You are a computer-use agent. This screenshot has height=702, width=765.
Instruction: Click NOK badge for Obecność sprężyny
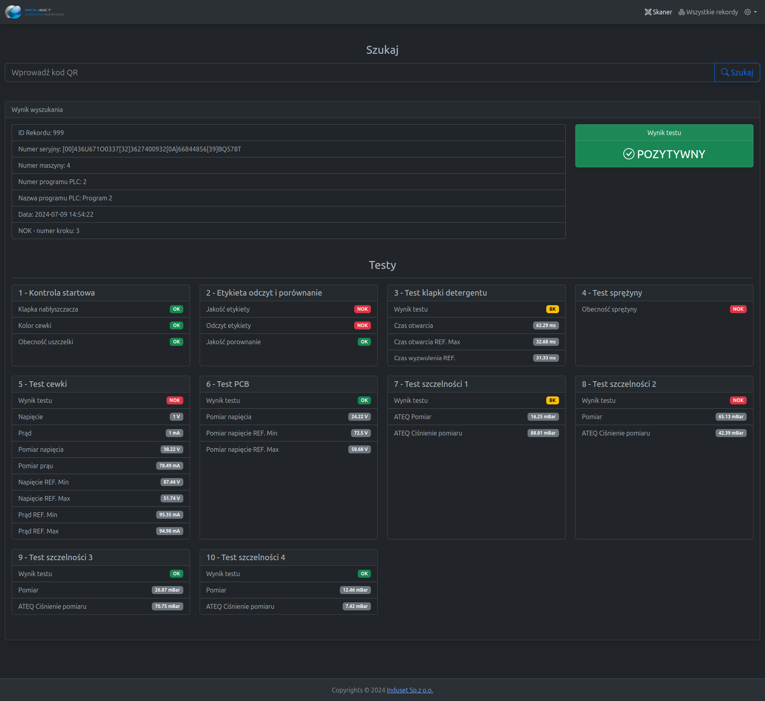[738, 309]
